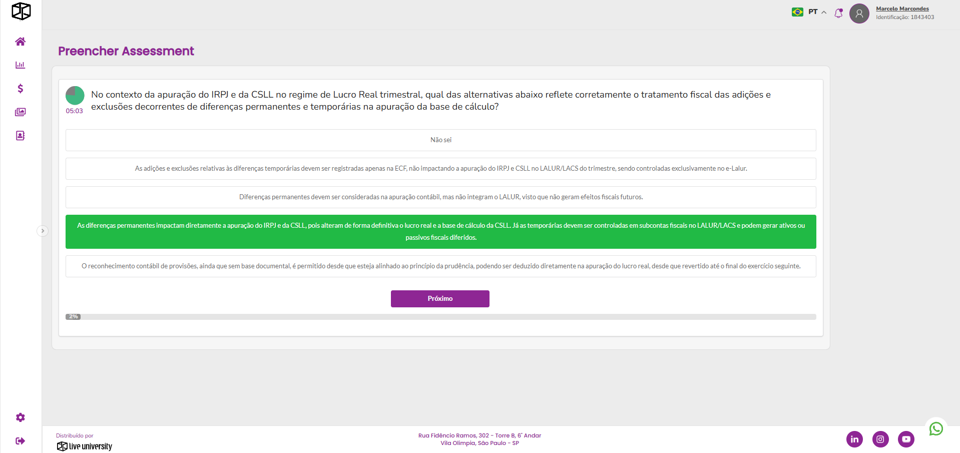Expand the sidebar with the chevron handle
The height and width of the screenshot is (453, 960).
43,231
